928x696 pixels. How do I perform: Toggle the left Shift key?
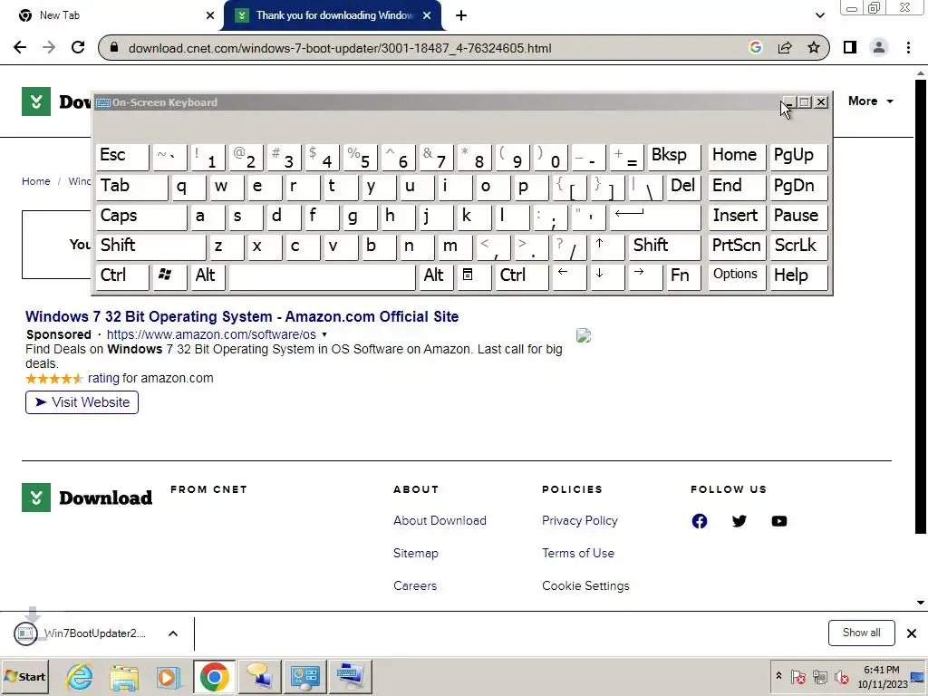point(150,246)
